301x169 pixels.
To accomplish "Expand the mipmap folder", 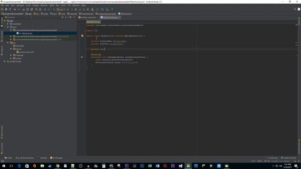I will pos(11,55).
